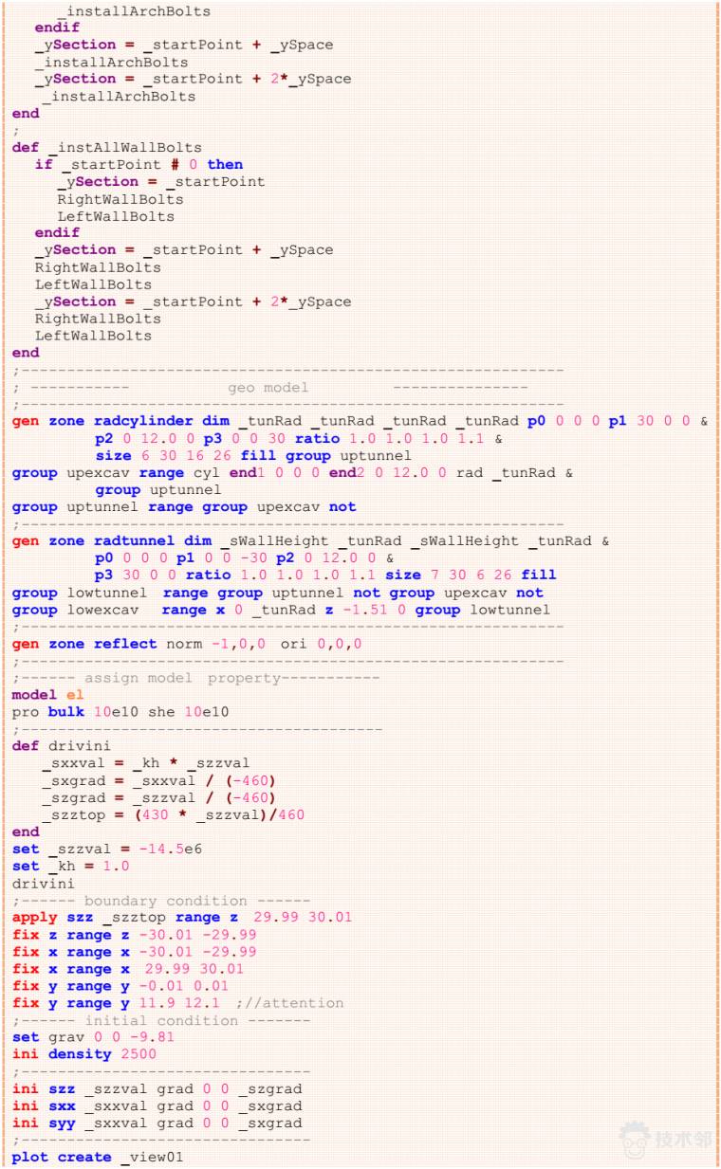Screen dimensions: 721x1169
Task: Select the line with "size 7 30 6 26 fill"
Action: pos(325,575)
